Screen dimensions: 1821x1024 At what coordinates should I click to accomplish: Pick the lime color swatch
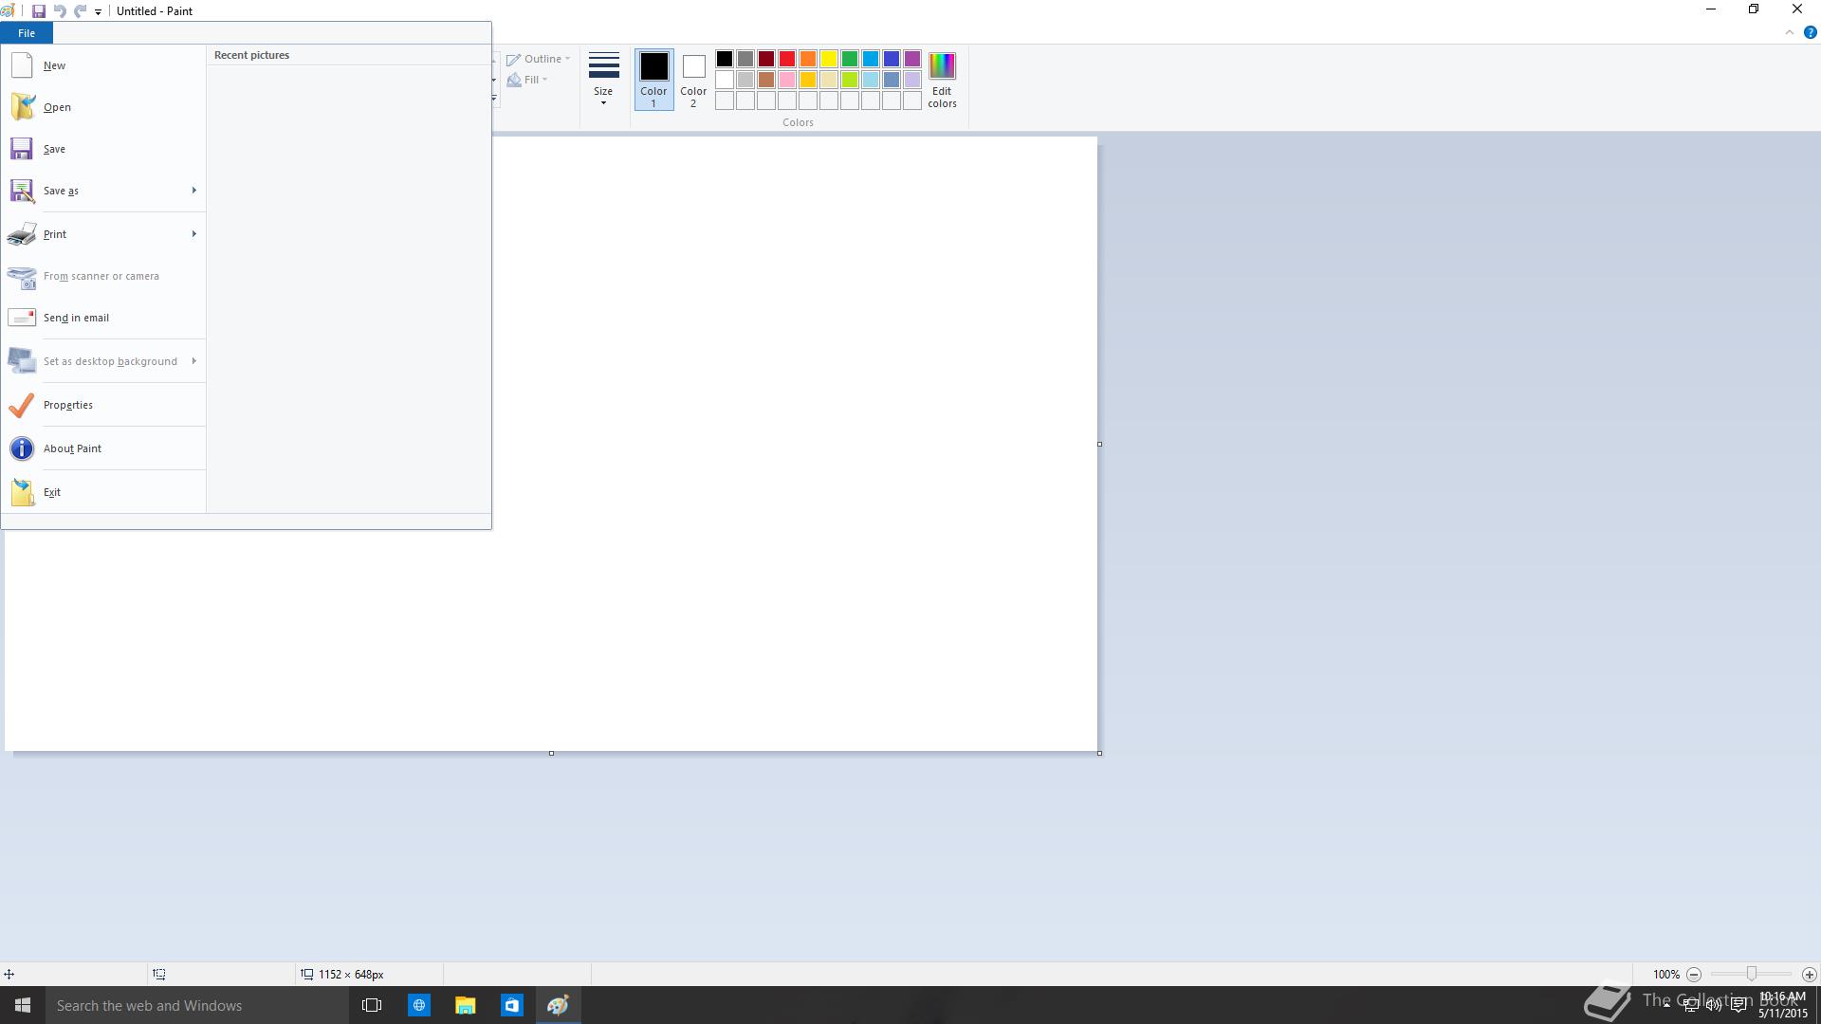(850, 80)
